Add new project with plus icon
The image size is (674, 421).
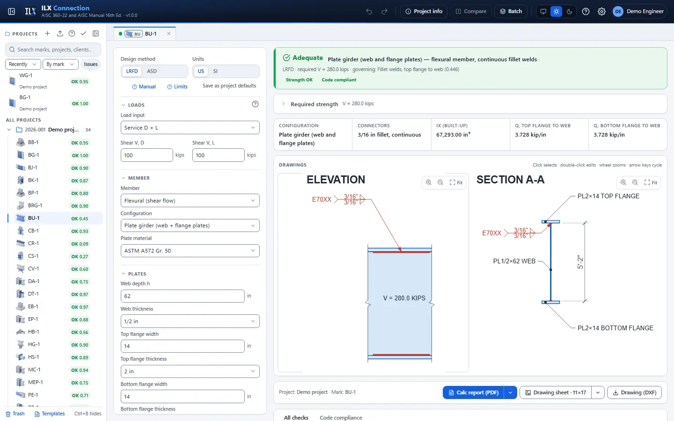tap(47, 34)
